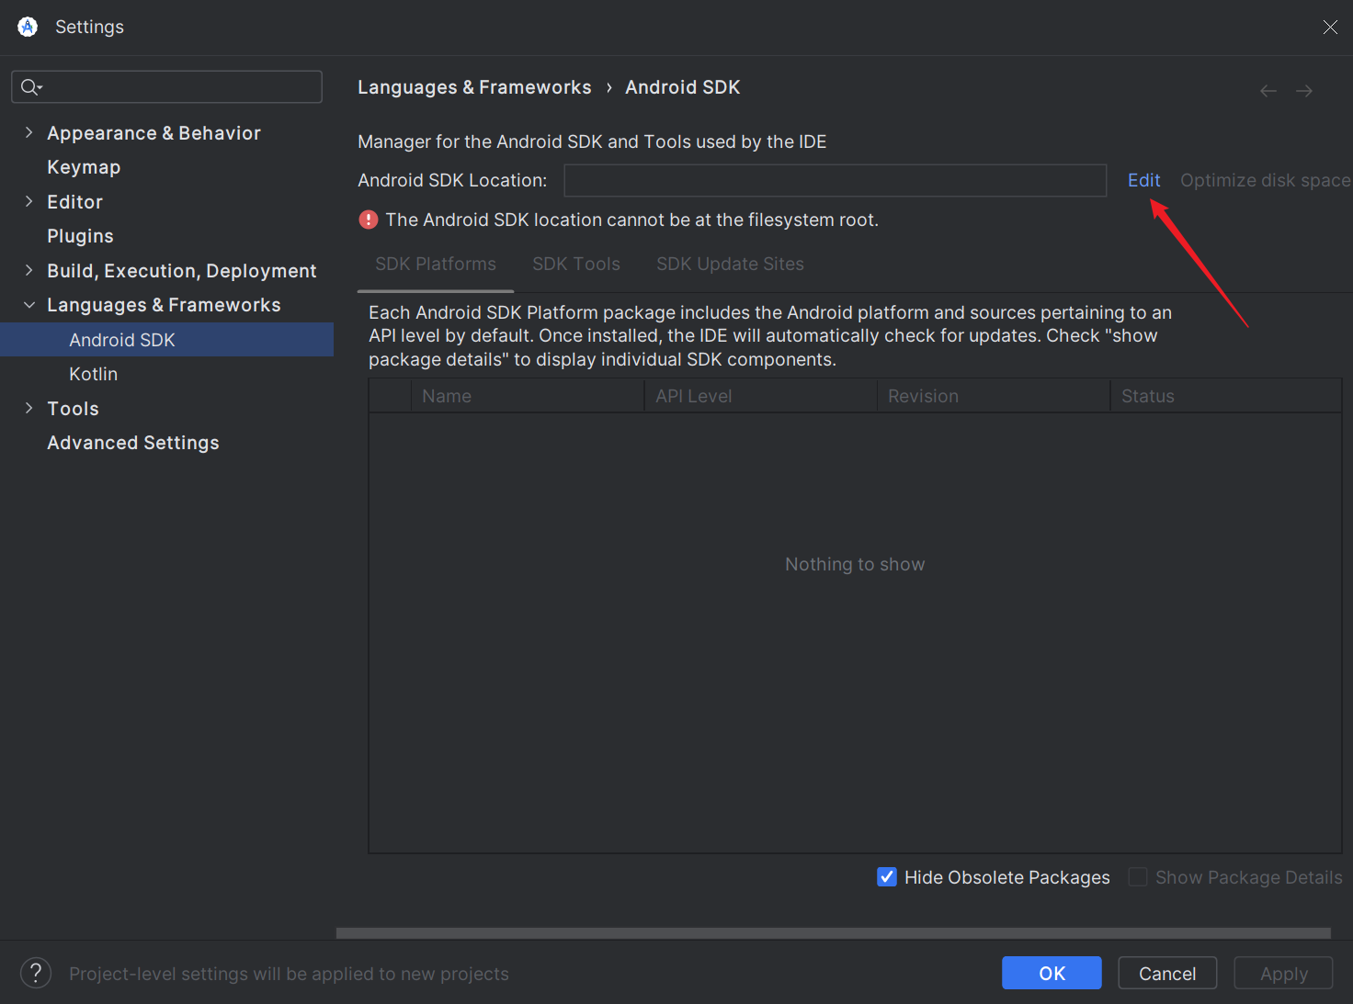Expand Build, Execution, Deployment section
The height and width of the screenshot is (1004, 1353).
point(28,270)
